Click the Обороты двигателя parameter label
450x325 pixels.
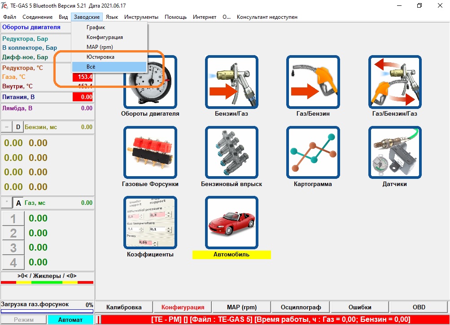point(31,27)
